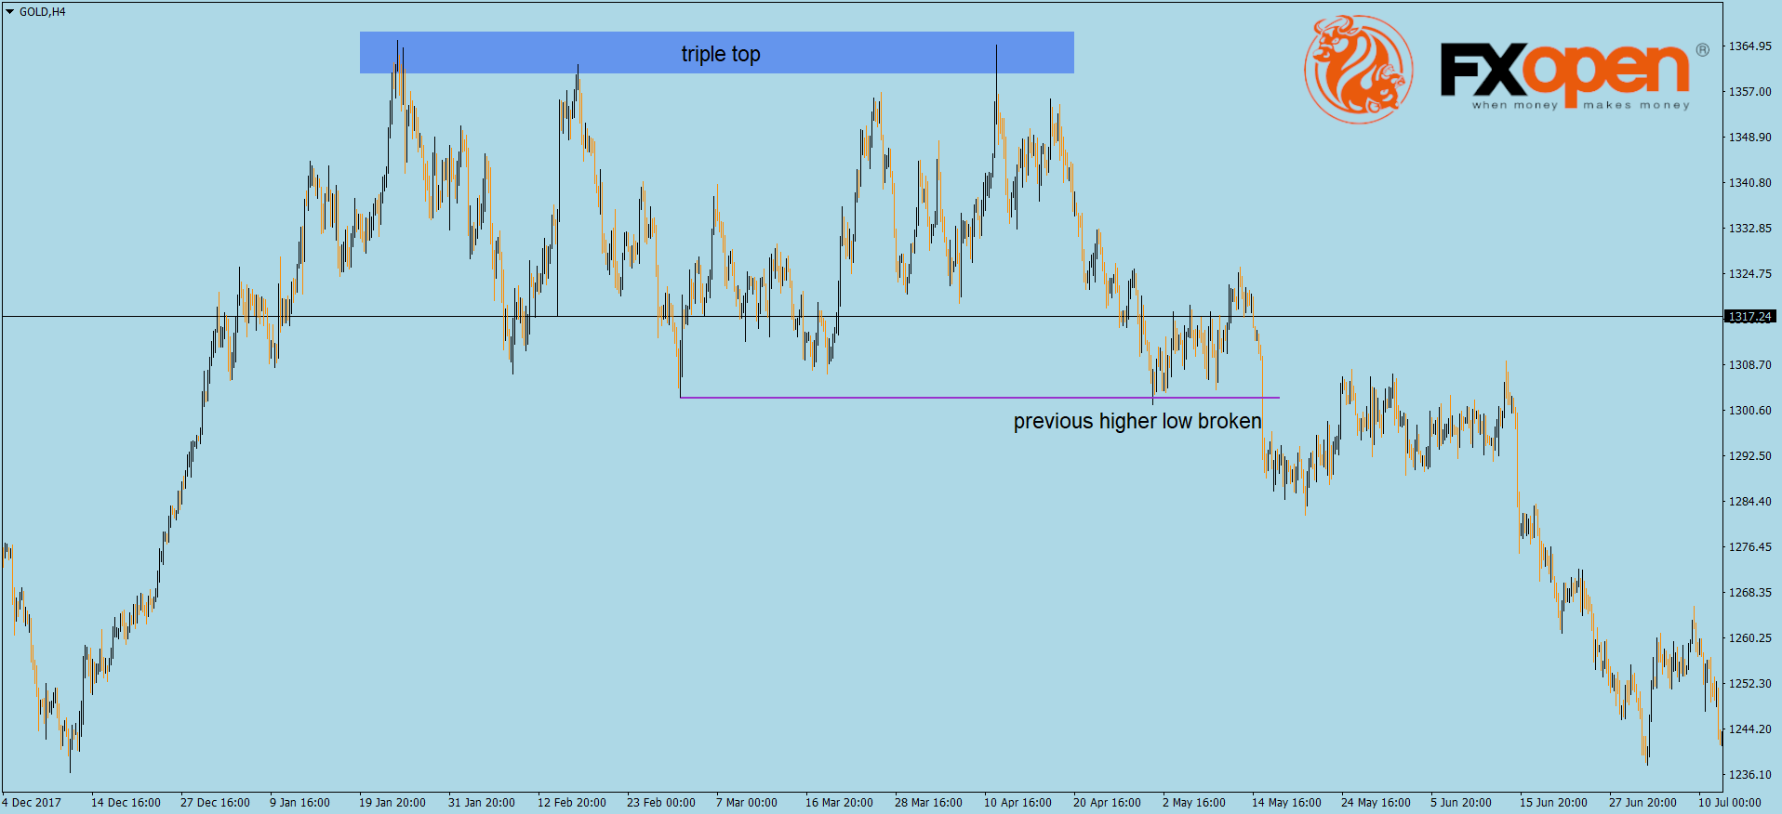Click the 1300.60 price axis label
Viewport: 1782px width, 814px height.
pyautogui.click(x=1749, y=411)
